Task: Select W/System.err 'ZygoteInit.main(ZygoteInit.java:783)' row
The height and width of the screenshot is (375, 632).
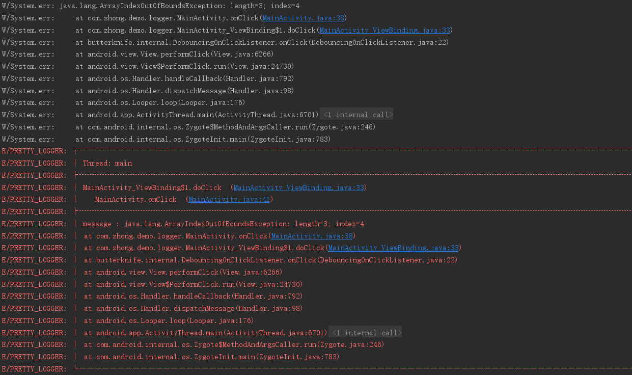Action: [167, 139]
